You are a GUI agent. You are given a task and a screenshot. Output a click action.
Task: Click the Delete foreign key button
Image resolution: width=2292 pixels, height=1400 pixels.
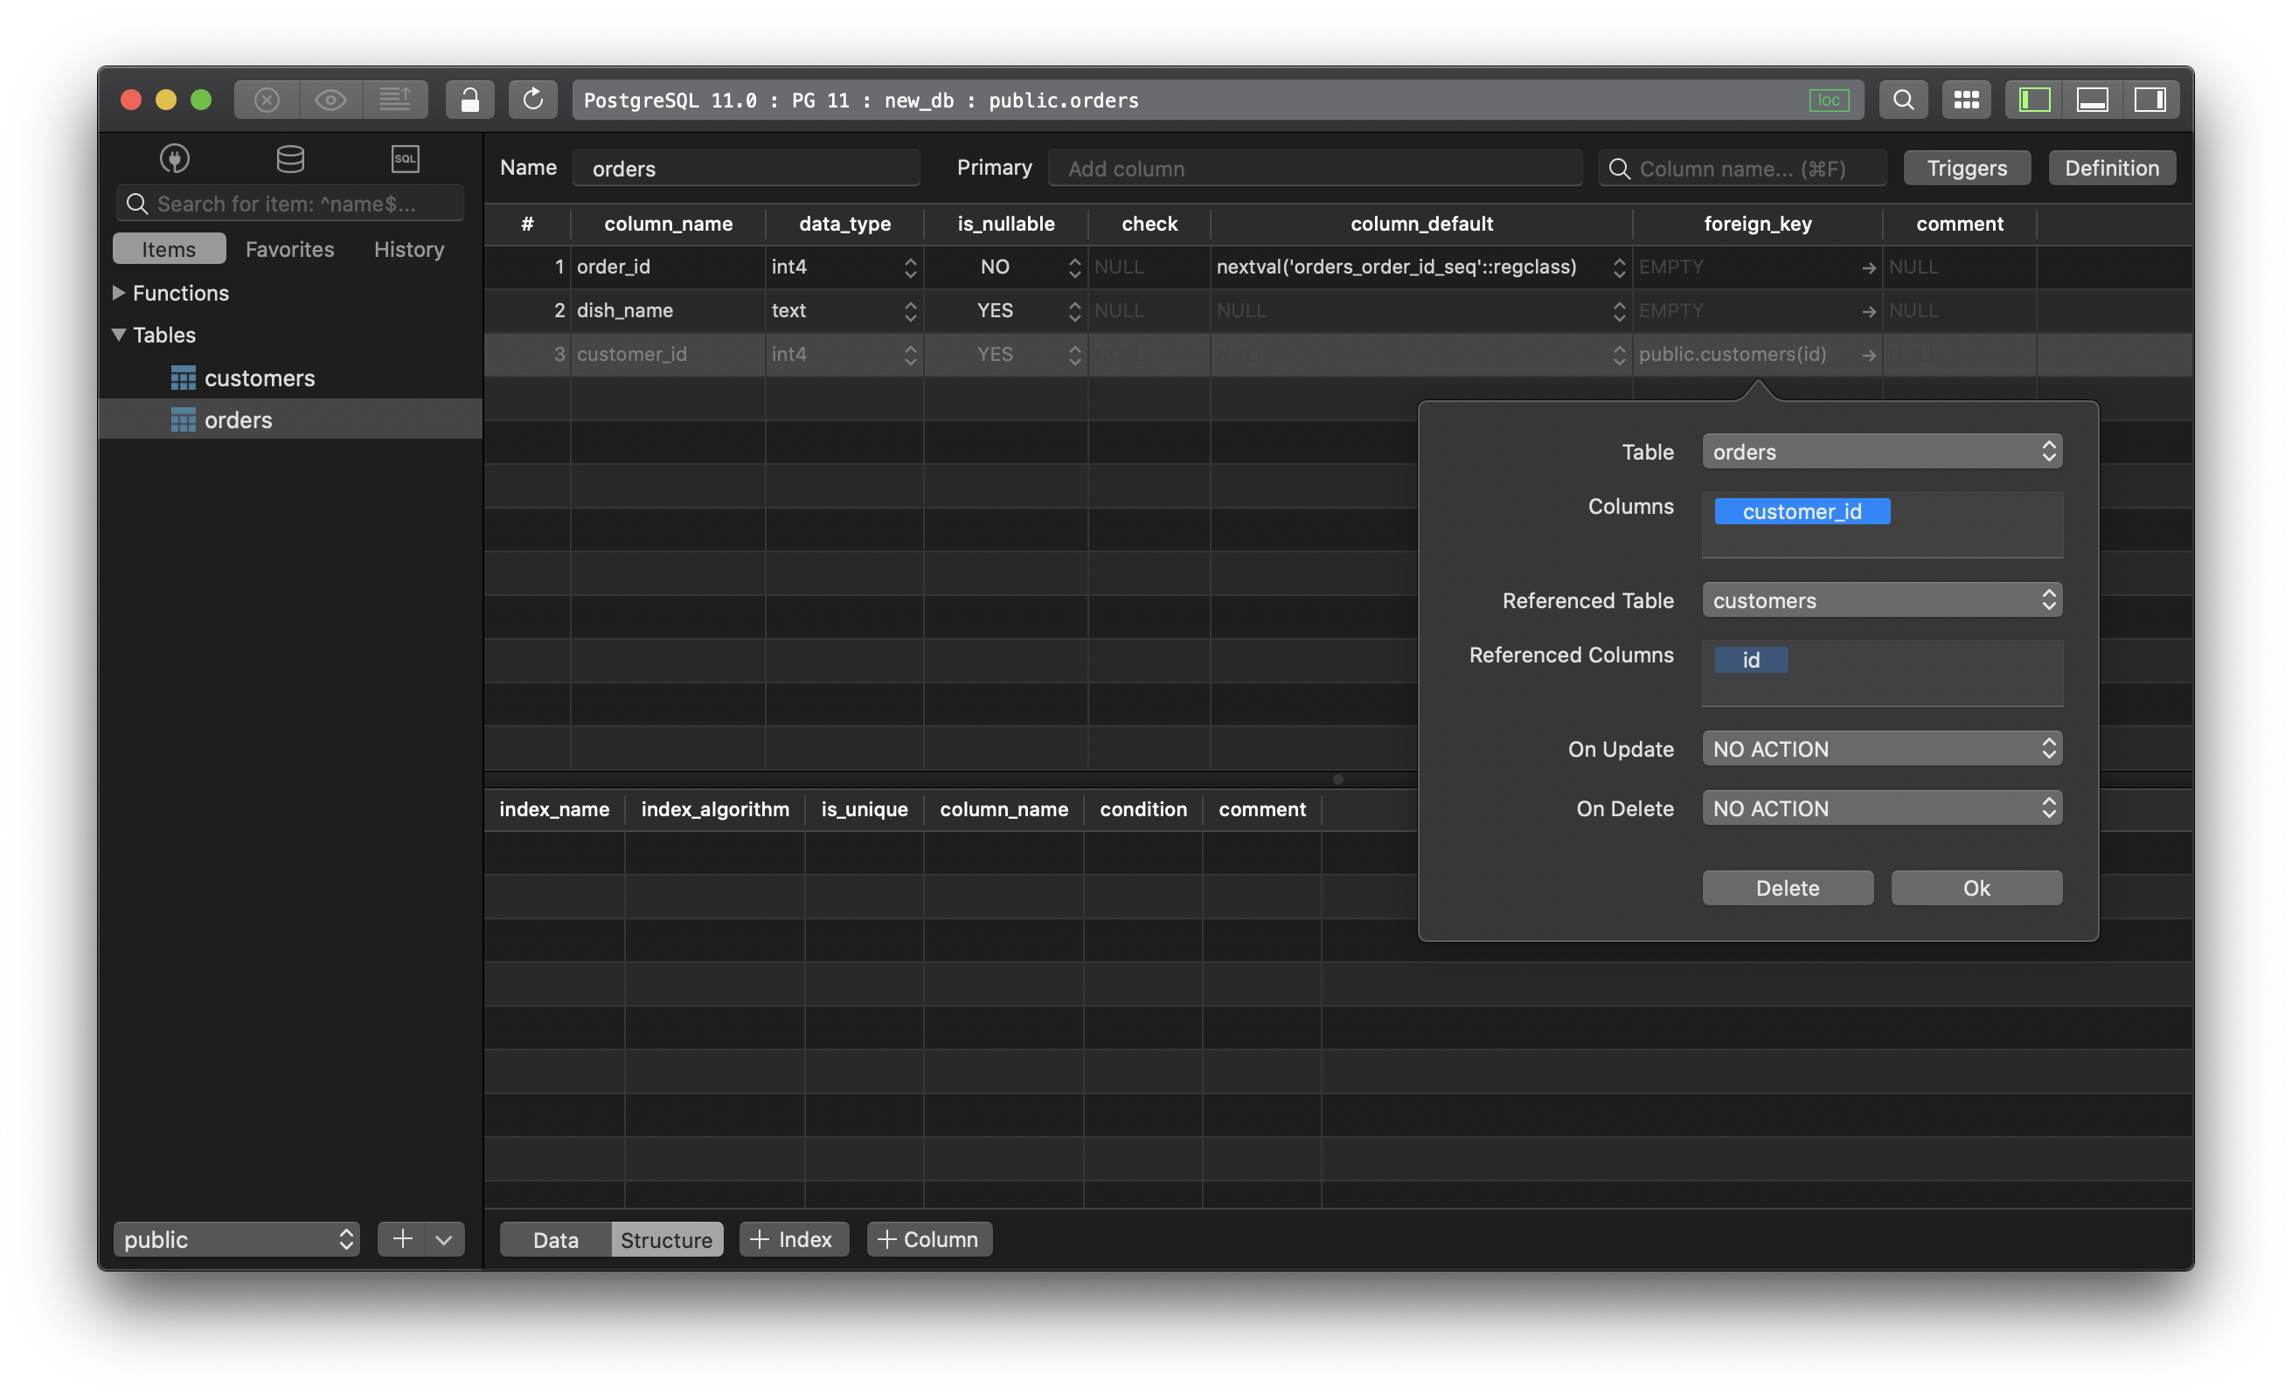1786,886
